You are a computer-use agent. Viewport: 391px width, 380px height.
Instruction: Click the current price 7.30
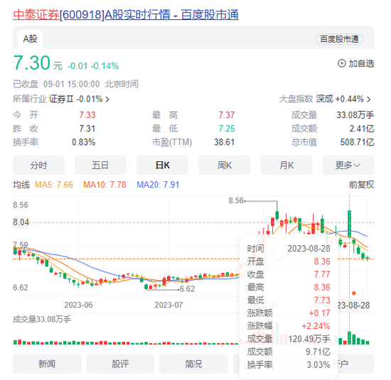pos(32,63)
